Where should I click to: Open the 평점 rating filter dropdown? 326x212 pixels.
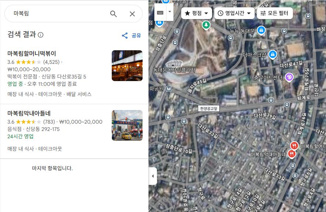click(197, 13)
